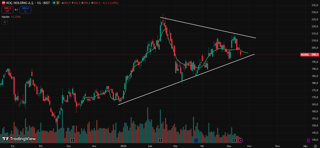Viewport: 320px width, 148px height.
Task: Click the 190,0 price axis label
Action: (x=315, y=69)
